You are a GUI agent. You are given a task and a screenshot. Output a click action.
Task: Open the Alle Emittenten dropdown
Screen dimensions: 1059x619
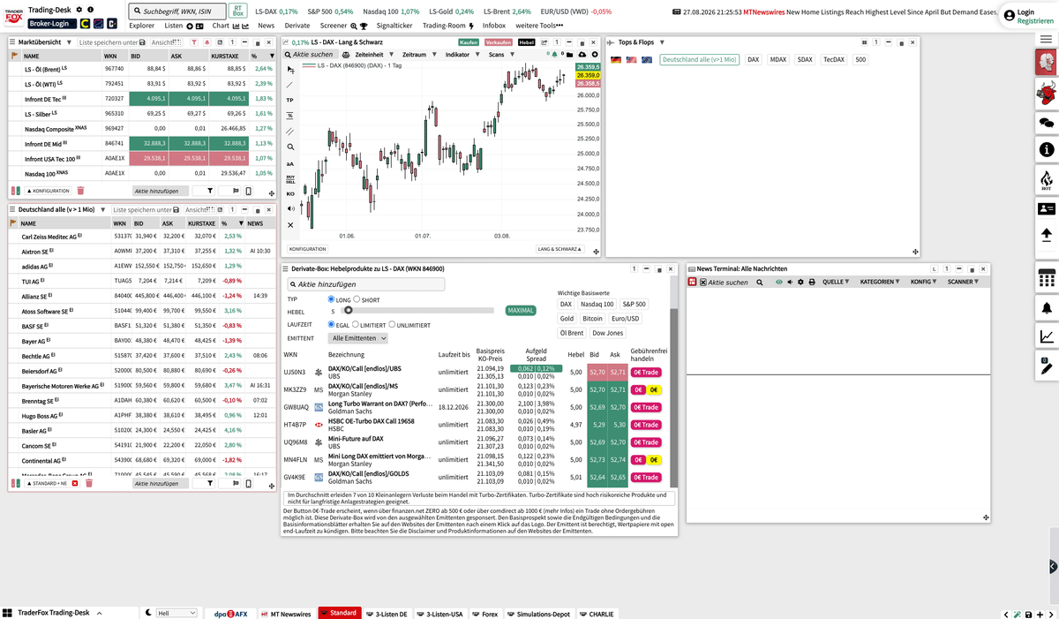(x=357, y=338)
